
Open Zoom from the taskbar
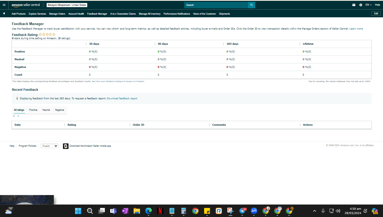[x=254, y=211]
